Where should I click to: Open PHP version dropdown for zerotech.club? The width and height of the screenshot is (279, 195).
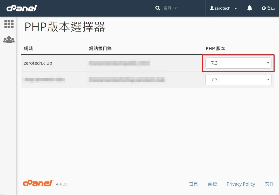coord(238,63)
